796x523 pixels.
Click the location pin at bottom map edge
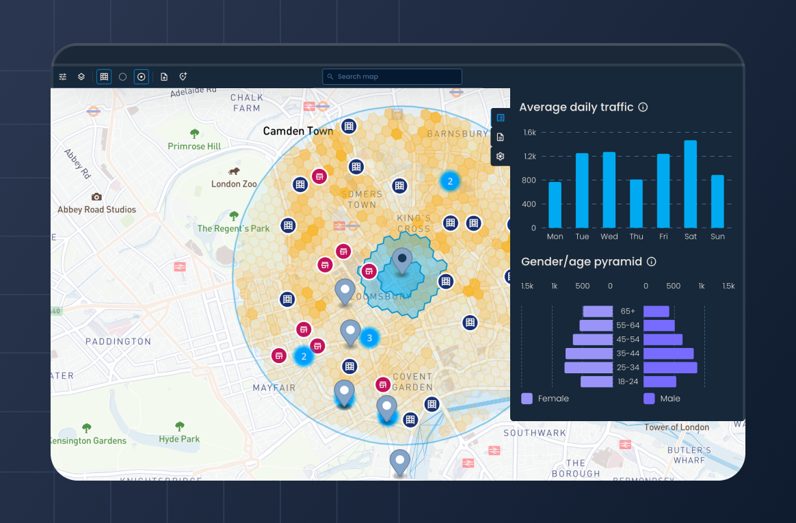pyautogui.click(x=400, y=463)
